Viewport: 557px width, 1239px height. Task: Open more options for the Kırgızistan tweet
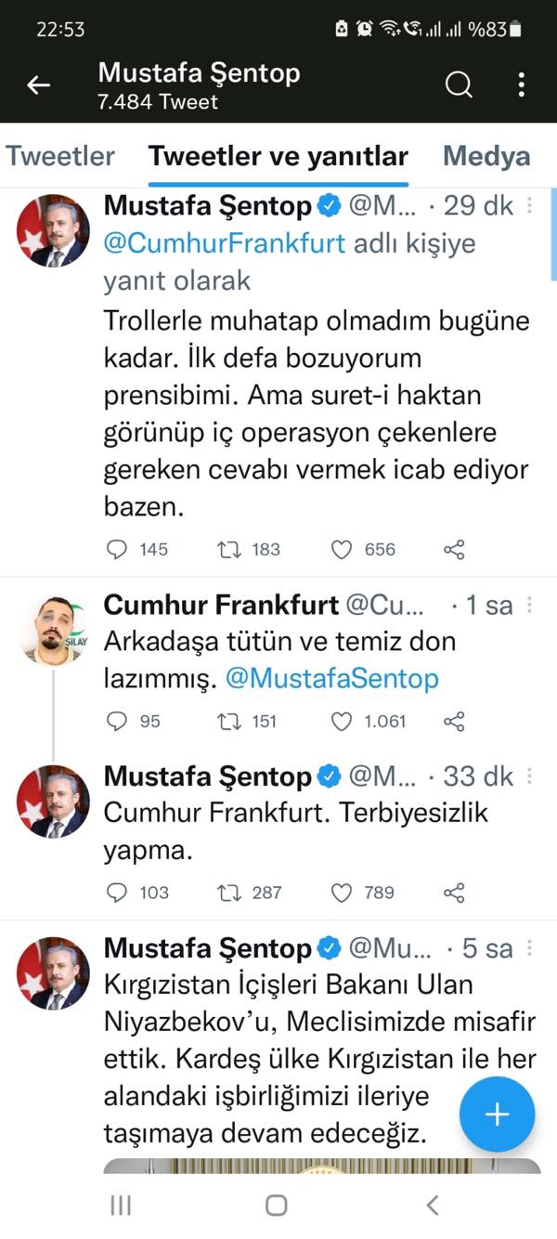[530, 948]
